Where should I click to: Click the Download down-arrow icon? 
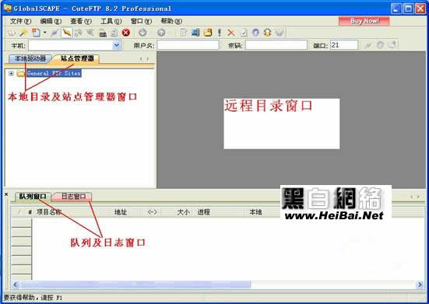(x=142, y=33)
